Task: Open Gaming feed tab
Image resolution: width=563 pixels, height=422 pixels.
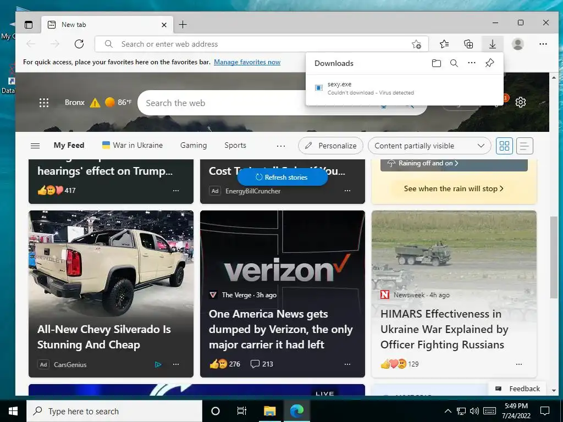Action: pyautogui.click(x=194, y=145)
